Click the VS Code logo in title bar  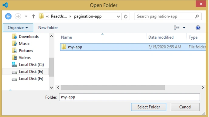5,5
